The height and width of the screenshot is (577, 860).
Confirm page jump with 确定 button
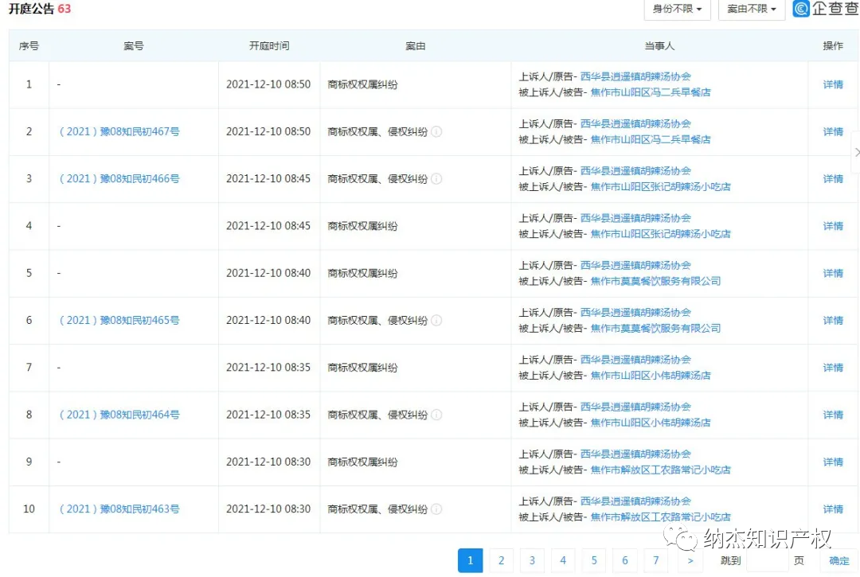[x=838, y=560]
